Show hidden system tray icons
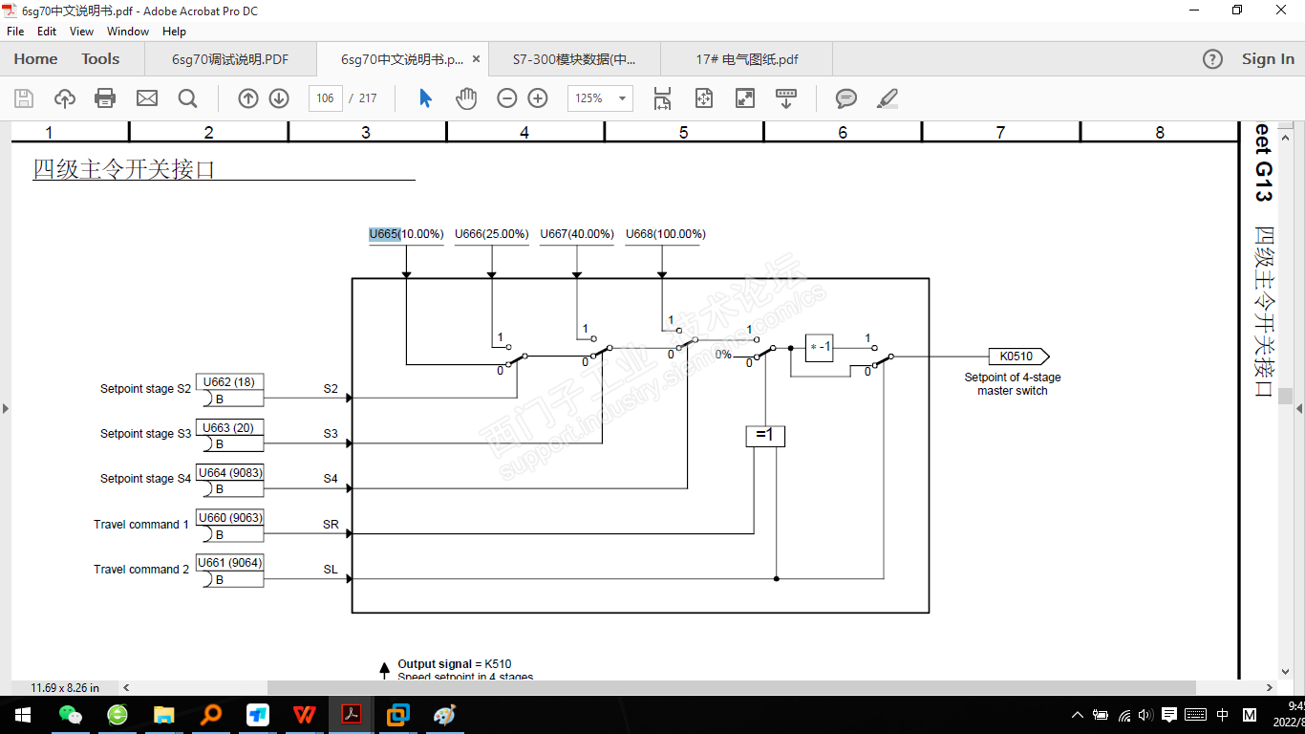 pos(1078,715)
